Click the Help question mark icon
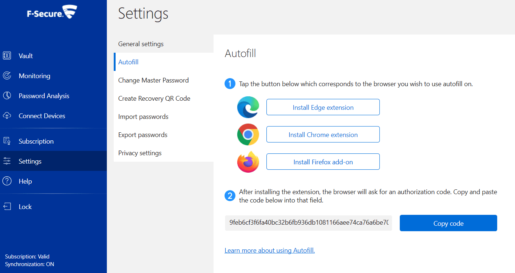 (x=7, y=181)
